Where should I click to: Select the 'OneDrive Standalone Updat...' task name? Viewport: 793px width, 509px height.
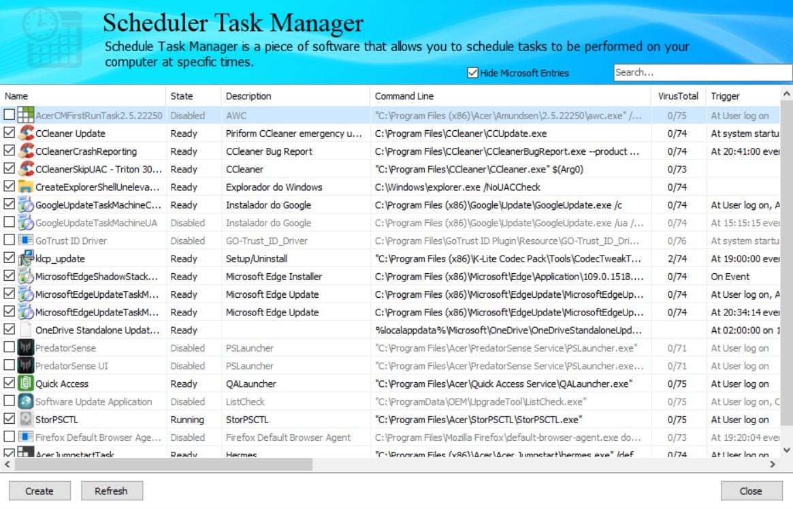97,330
